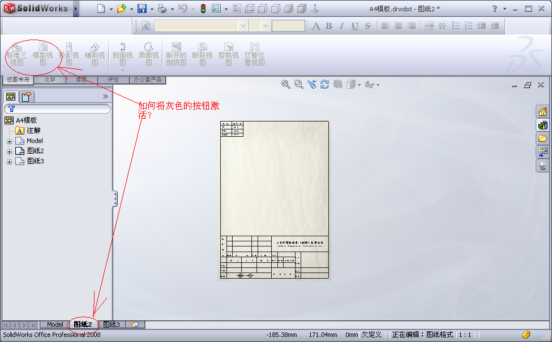Print using the printer icon

click(162, 8)
